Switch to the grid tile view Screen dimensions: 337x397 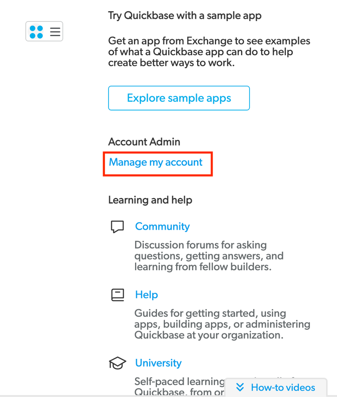(36, 32)
